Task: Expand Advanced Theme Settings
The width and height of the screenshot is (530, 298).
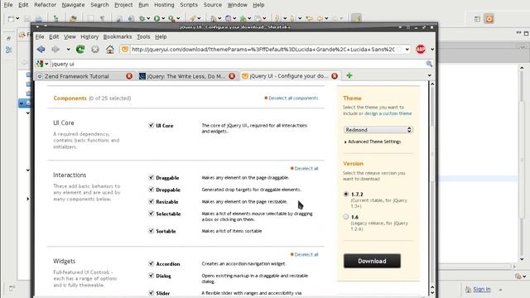Action: [373, 142]
